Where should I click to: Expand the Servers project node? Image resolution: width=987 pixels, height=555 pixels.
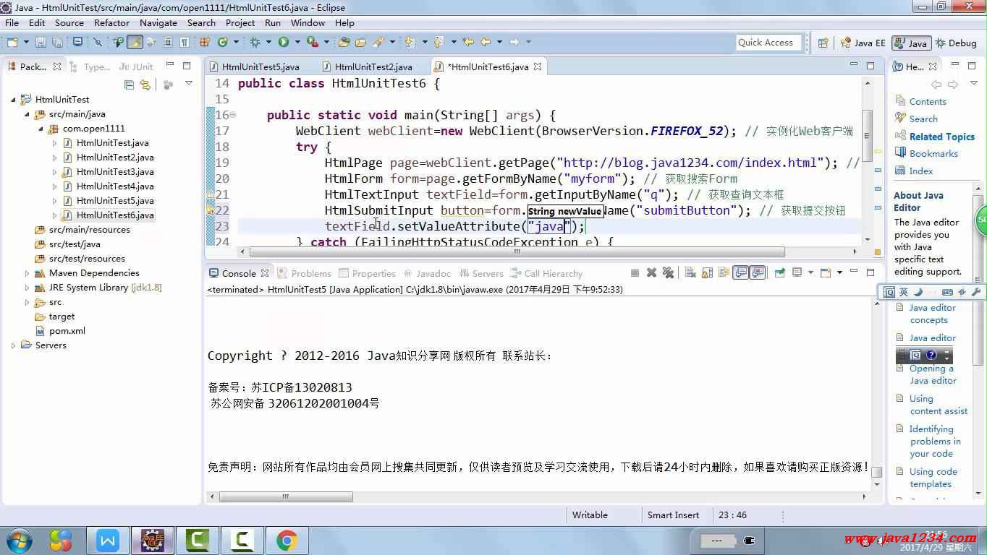pyautogui.click(x=14, y=345)
